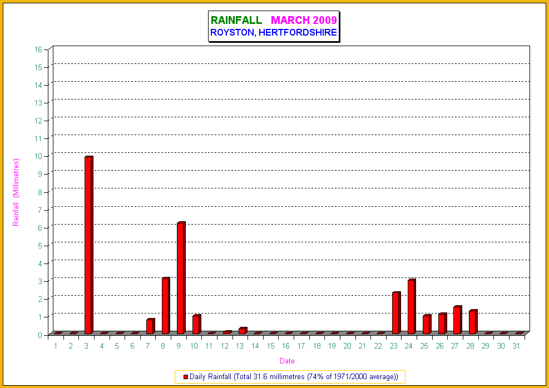549x388 pixels.
Task: Click the rainfall bar for date 26
Action: point(442,324)
